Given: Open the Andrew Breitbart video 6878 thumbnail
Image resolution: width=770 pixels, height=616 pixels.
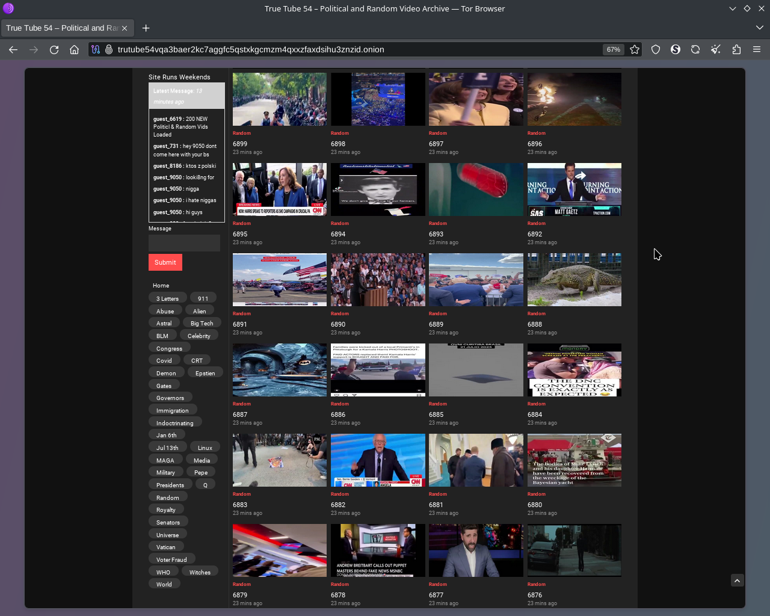Looking at the screenshot, I should [378, 550].
